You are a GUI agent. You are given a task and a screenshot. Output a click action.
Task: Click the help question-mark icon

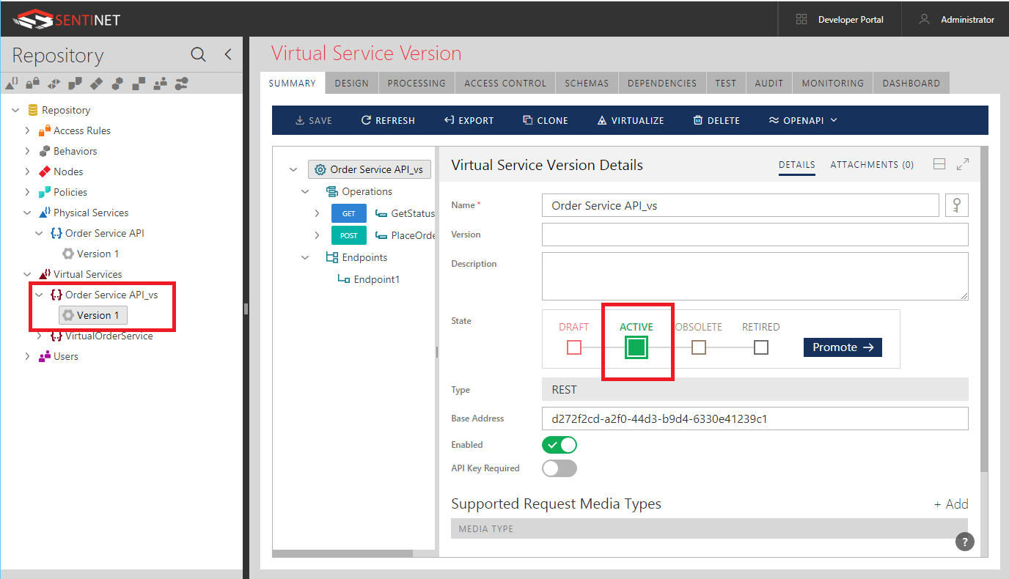coord(964,542)
